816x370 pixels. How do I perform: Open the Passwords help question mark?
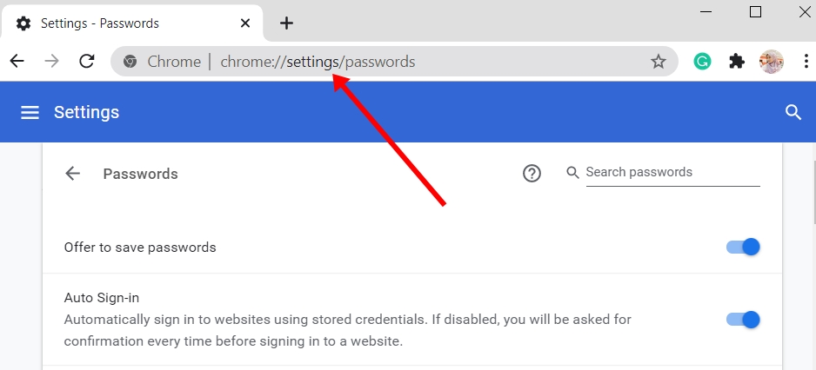532,174
